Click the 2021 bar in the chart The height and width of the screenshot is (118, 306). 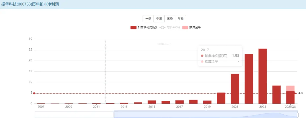click(235, 89)
